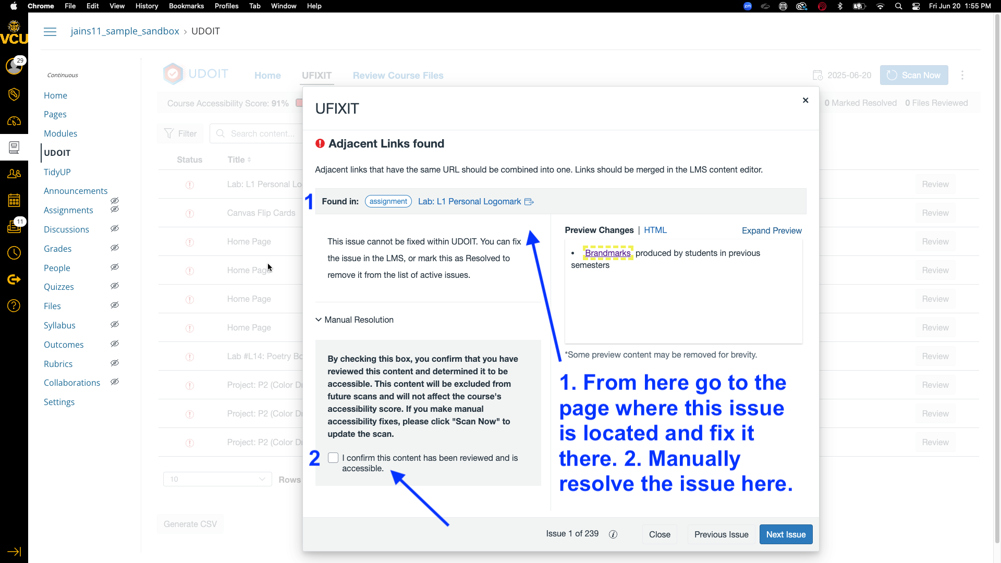Open the Inbox icon with 11 badge
This screenshot has width=1001, height=563.
coord(14,226)
